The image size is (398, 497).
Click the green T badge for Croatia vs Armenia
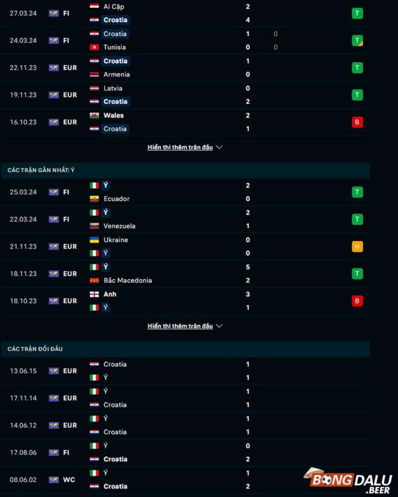(x=357, y=67)
